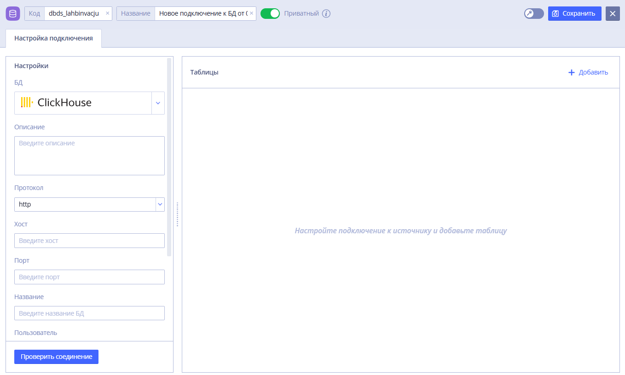
Task: Click the panel splitter handle between panes
Action: click(178, 214)
